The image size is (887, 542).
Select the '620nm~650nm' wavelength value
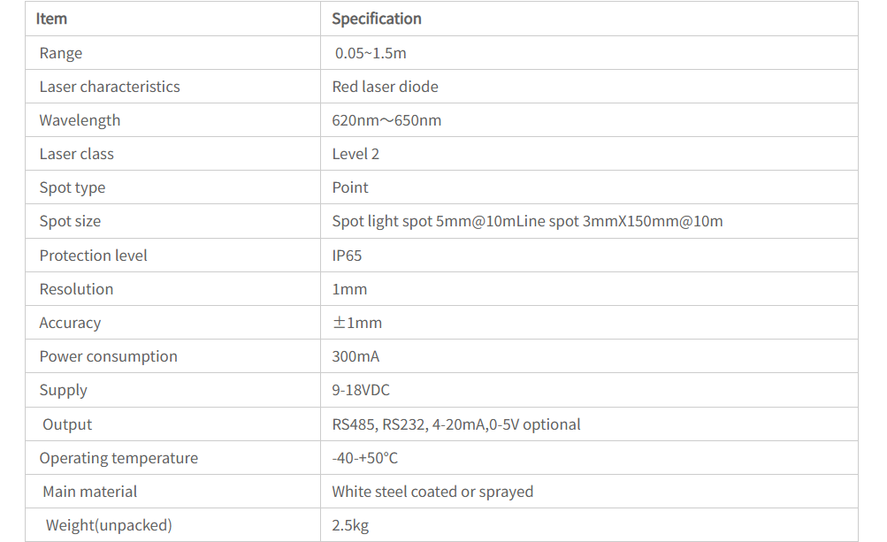[x=386, y=120]
